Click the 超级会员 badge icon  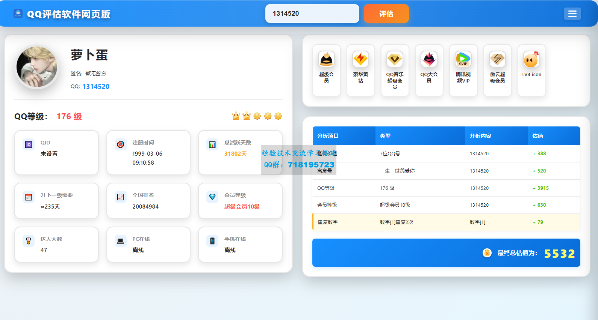[x=326, y=59]
